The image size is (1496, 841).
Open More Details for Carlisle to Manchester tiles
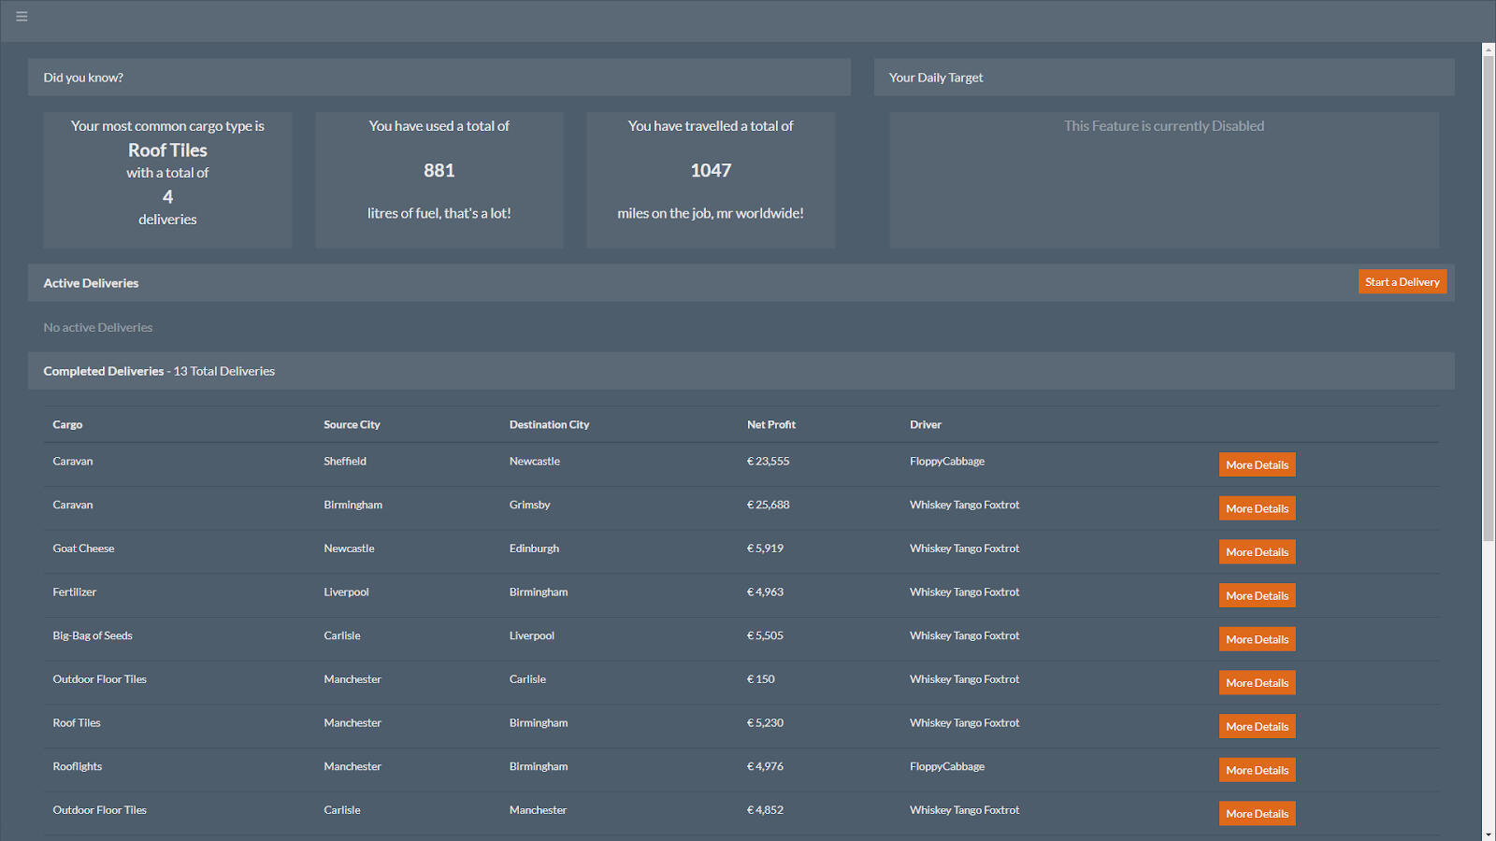(x=1257, y=814)
